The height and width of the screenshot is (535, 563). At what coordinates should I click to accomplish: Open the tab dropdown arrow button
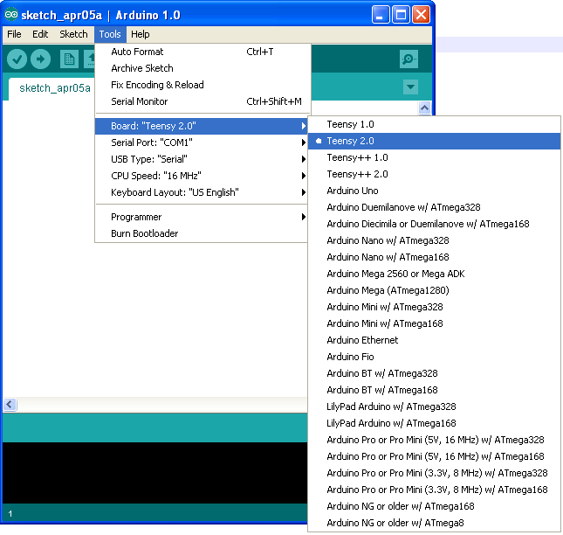pos(410,87)
